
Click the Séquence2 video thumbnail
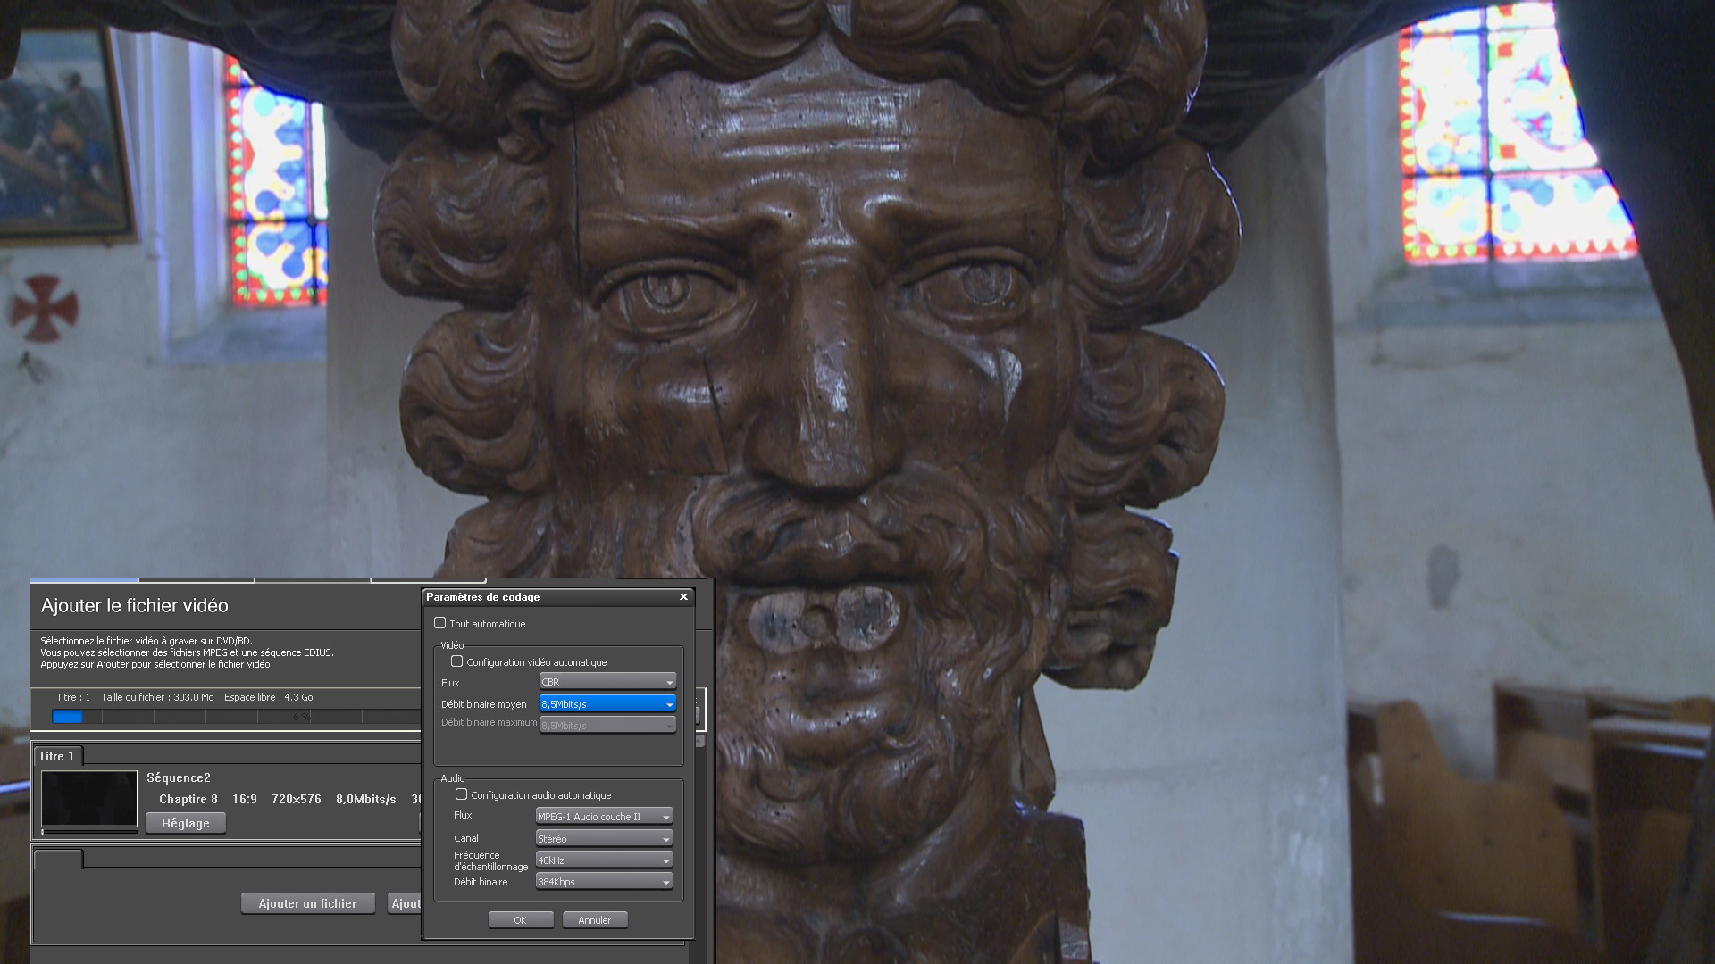(x=88, y=798)
